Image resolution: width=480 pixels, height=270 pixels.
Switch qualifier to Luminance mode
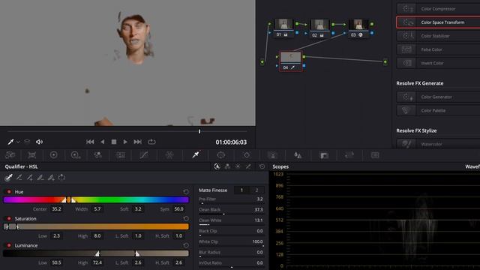pos(238,166)
